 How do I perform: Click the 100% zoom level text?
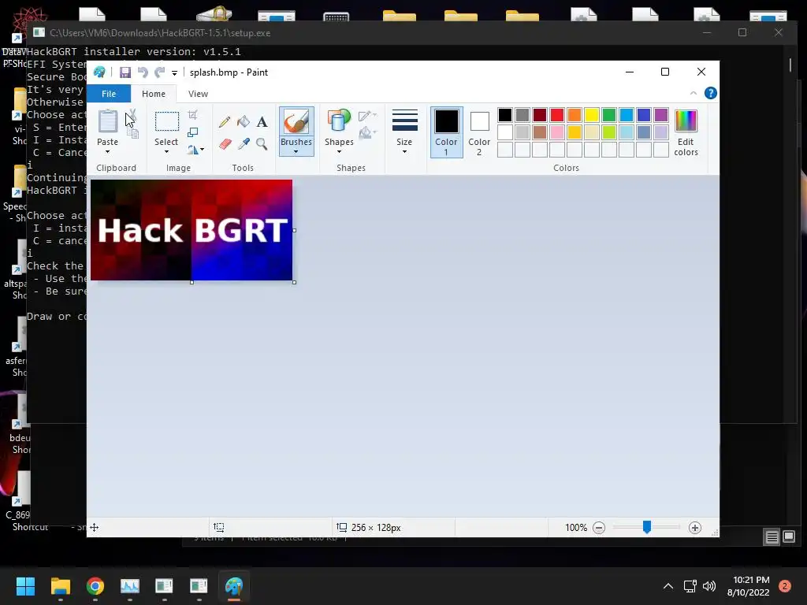(576, 528)
